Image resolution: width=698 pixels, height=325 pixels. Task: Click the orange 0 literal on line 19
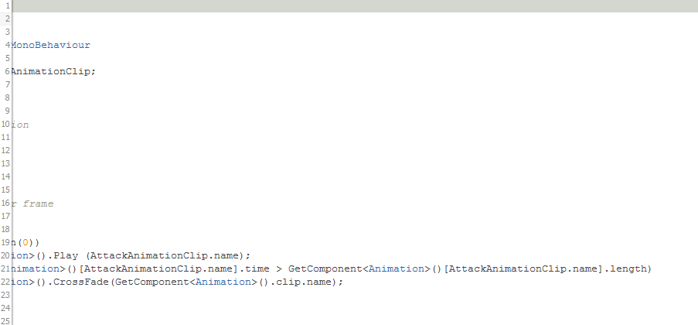[x=26, y=243]
